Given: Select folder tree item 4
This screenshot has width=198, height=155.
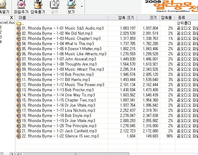Looking at the screenshot, I should 1,42.
